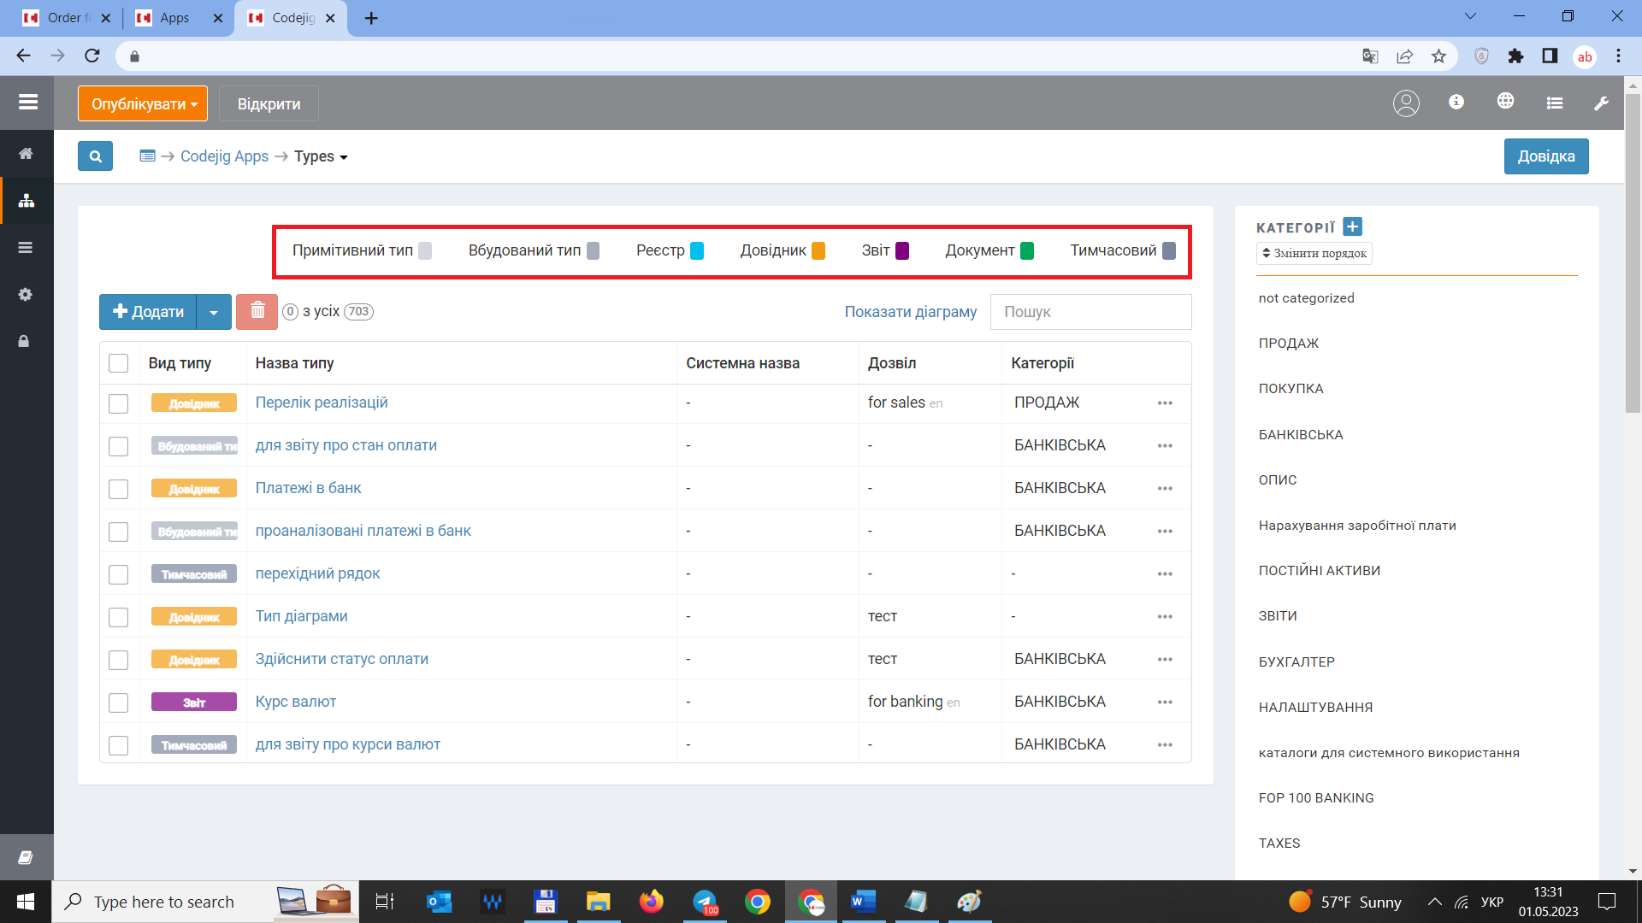Open the browser extensions puzzle icon

coord(1515,56)
